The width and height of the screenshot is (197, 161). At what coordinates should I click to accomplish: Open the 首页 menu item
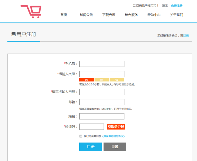64,15
